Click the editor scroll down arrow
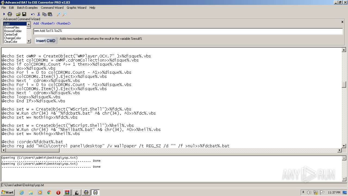Viewport: 348px width, 196px height. [x=344, y=146]
